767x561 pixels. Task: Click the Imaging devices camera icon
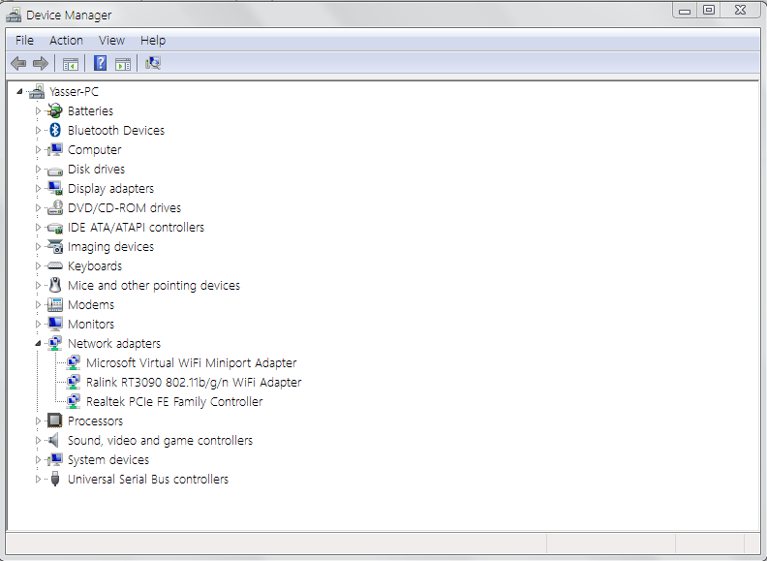pyautogui.click(x=55, y=246)
